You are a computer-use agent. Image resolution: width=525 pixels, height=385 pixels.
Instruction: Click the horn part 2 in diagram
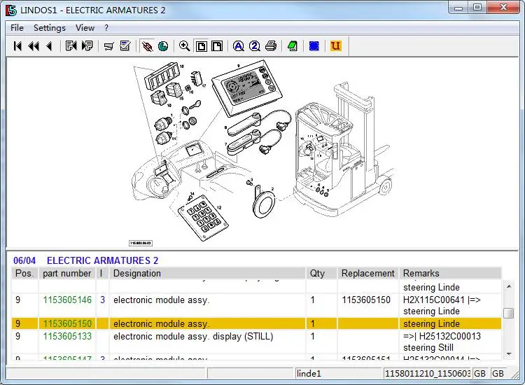pos(264,202)
